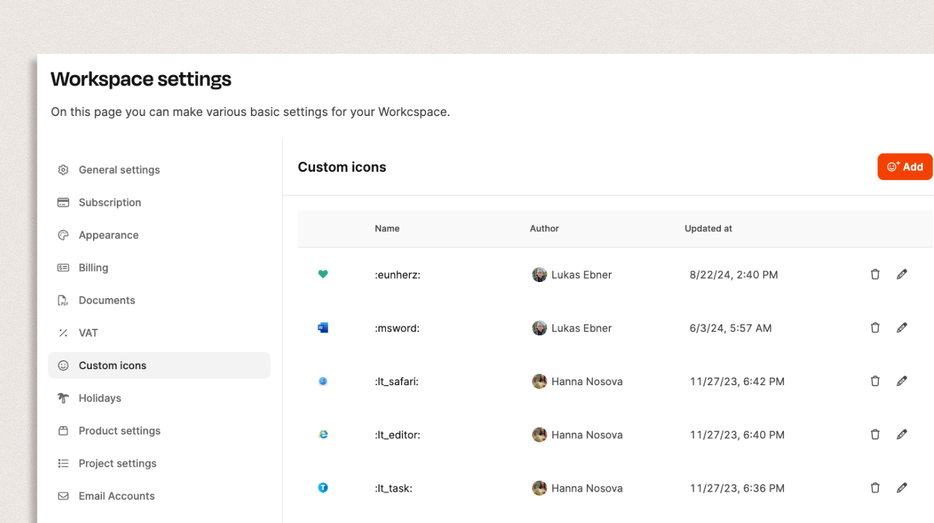This screenshot has height=523, width=934.
Task: Add a new custom icon
Action: [x=904, y=167]
